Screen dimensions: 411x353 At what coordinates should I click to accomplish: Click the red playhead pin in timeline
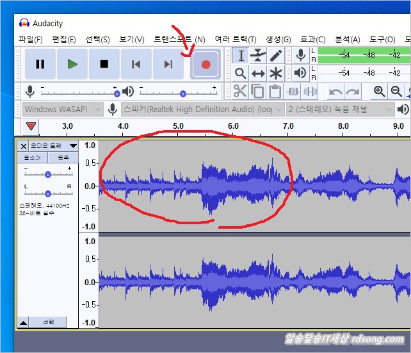31,126
